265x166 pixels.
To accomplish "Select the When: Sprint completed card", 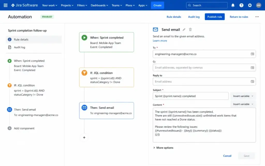I will (x=106, y=42).
